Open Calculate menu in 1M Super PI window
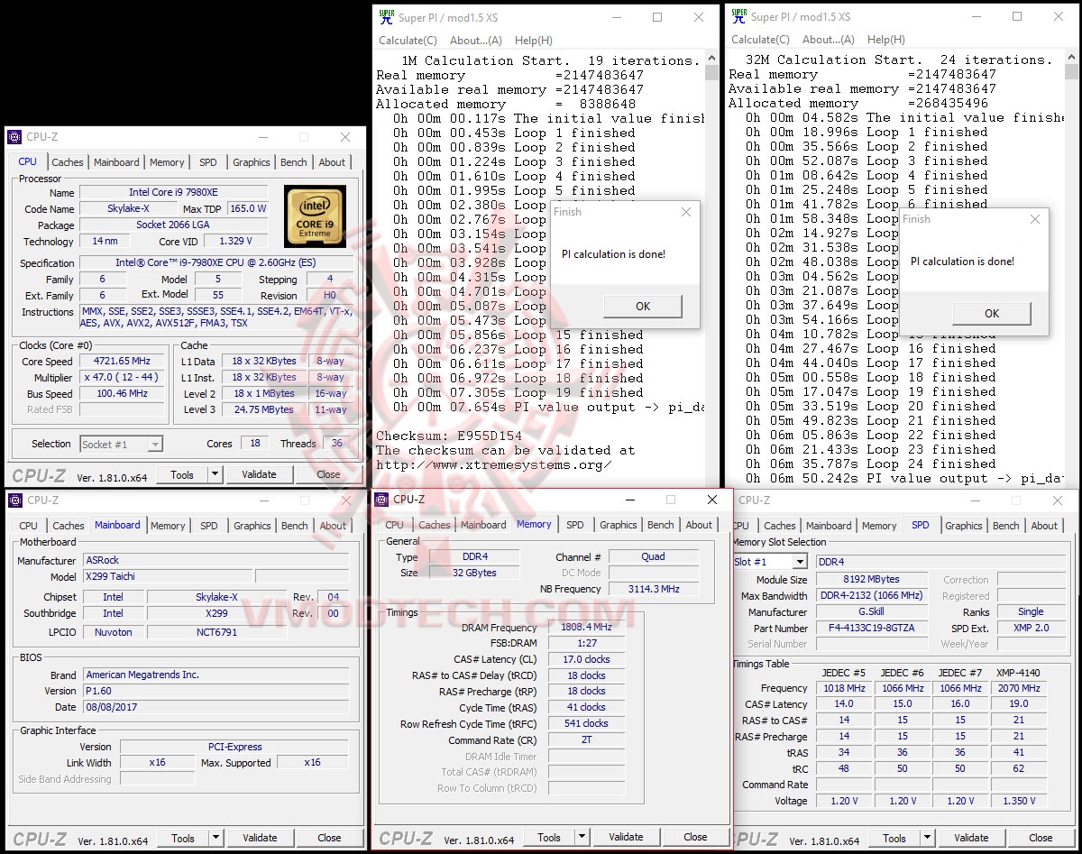This screenshot has width=1082, height=854. (408, 41)
